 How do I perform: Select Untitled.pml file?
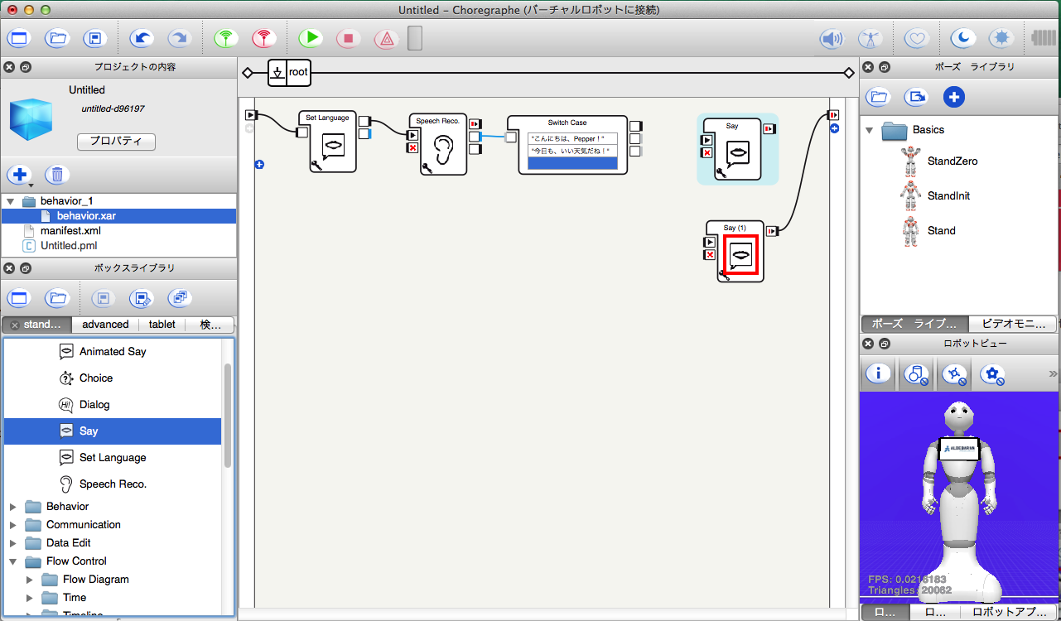point(70,246)
